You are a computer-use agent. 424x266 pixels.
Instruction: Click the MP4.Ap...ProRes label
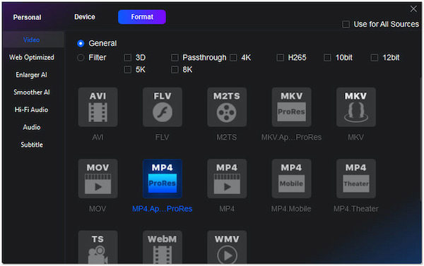[163, 209]
